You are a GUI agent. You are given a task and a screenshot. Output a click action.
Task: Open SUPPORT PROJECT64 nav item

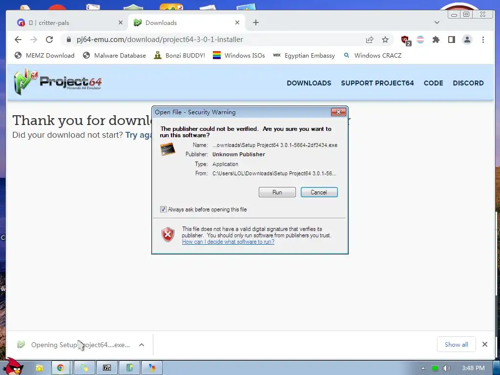pos(377,83)
